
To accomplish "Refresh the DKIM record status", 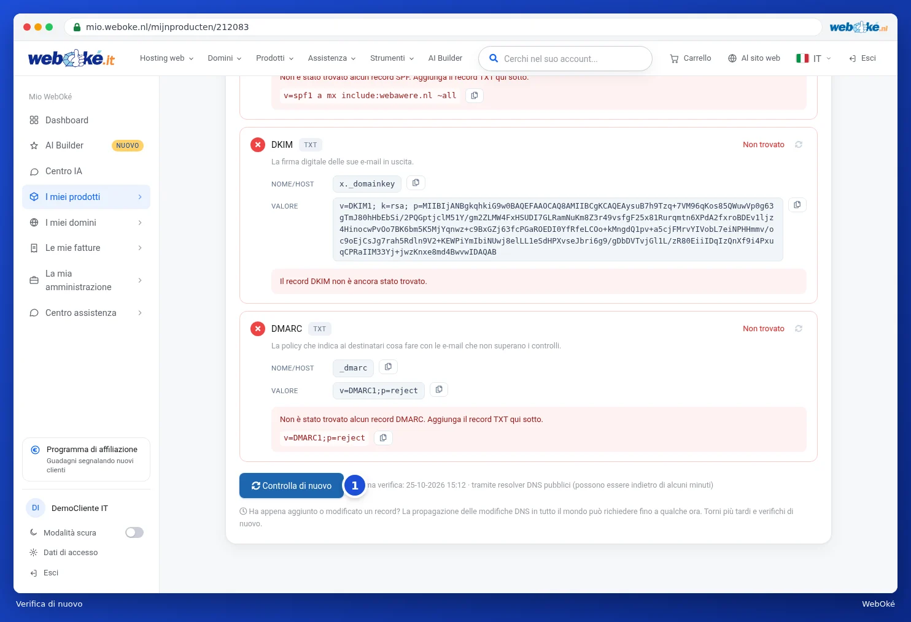I will click(x=799, y=145).
